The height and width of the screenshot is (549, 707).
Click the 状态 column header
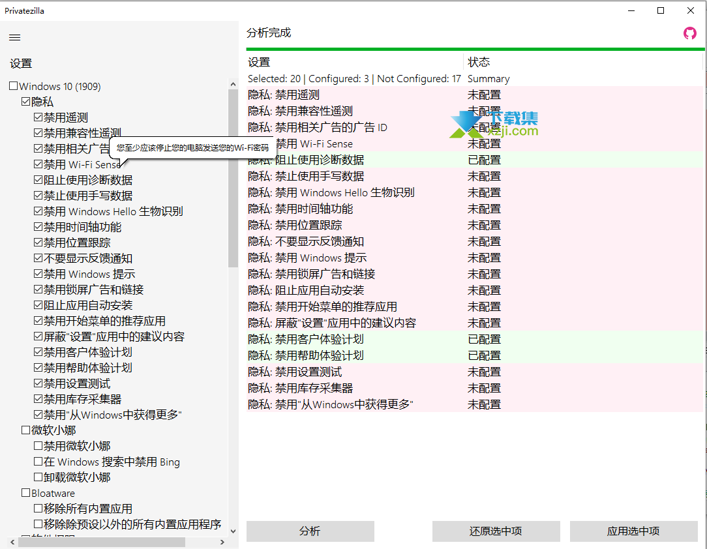point(584,62)
